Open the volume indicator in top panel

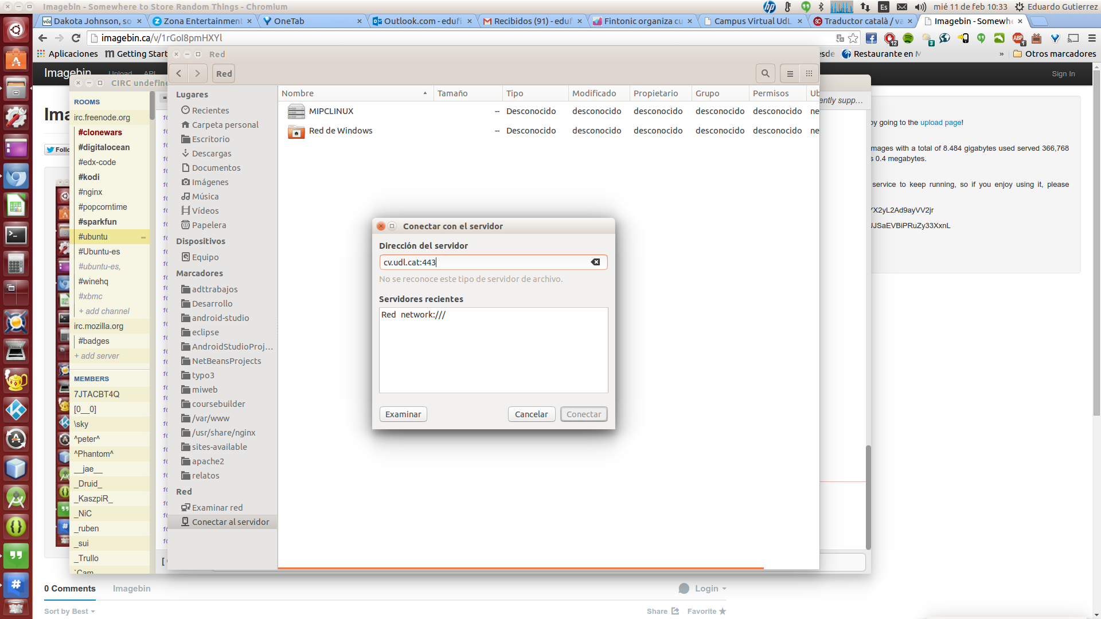point(921,7)
